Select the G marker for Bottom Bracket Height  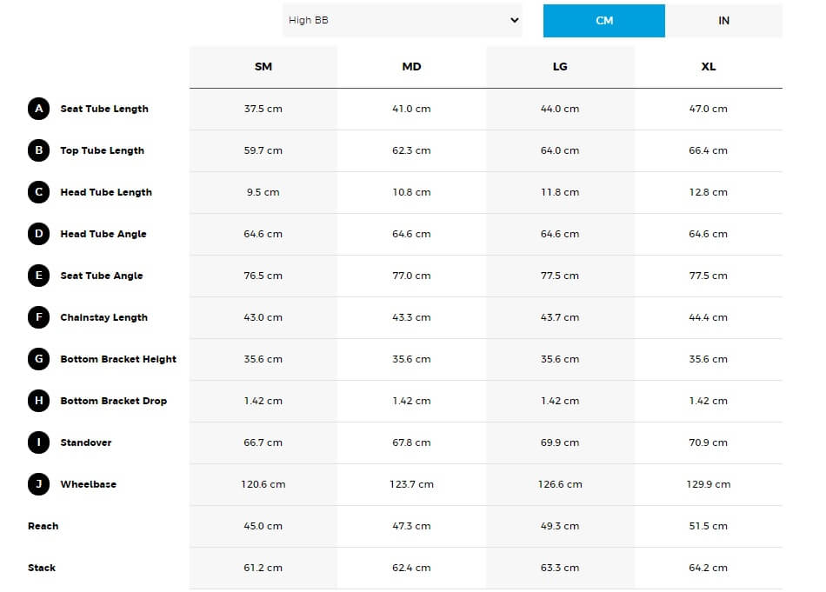pos(38,359)
